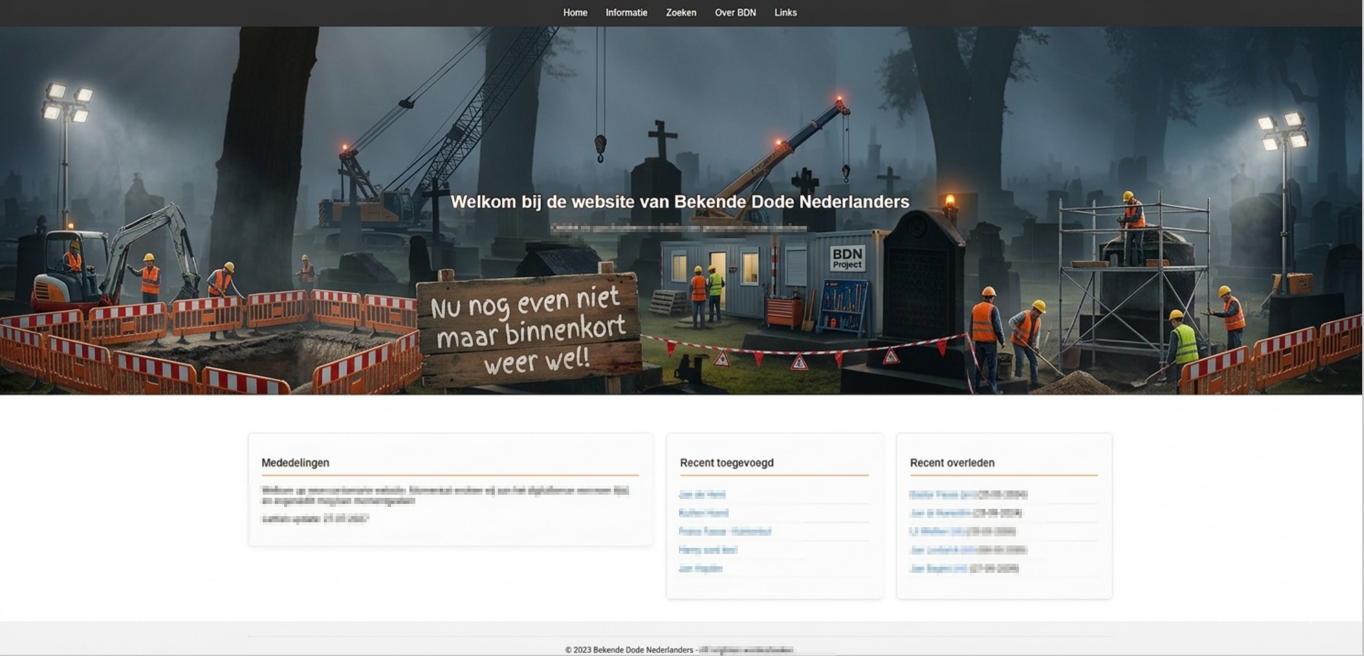Open the Informatie page
Viewport: 1364px width, 656px height.
tap(626, 12)
